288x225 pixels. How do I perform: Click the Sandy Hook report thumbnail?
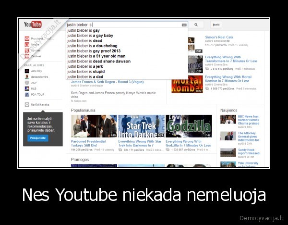coord(228,152)
